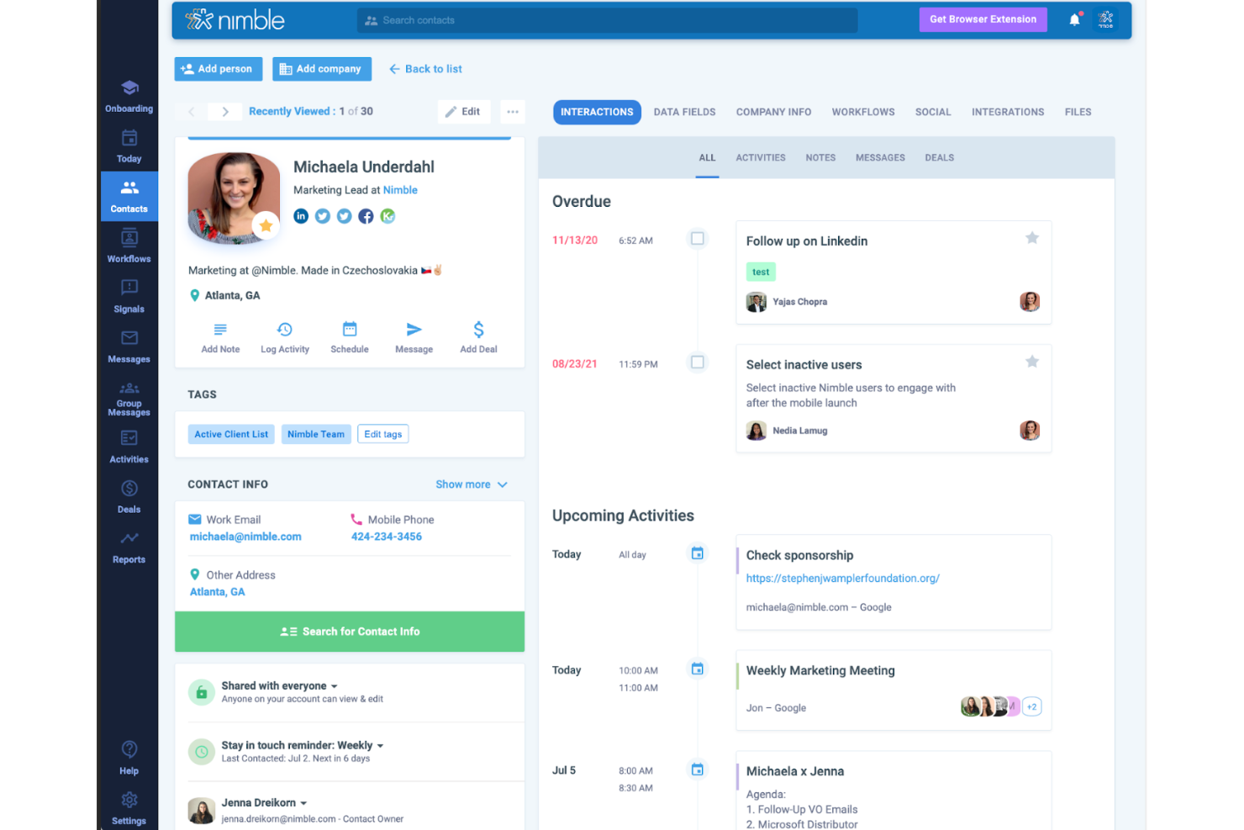This screenshot has height=830, width=1244.
Task: Click Search for Contact Info button
Action: [x=350, y=632]
